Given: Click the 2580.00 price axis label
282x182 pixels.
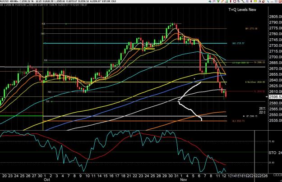Looking at the screenshot, I should tap(276, 103).
